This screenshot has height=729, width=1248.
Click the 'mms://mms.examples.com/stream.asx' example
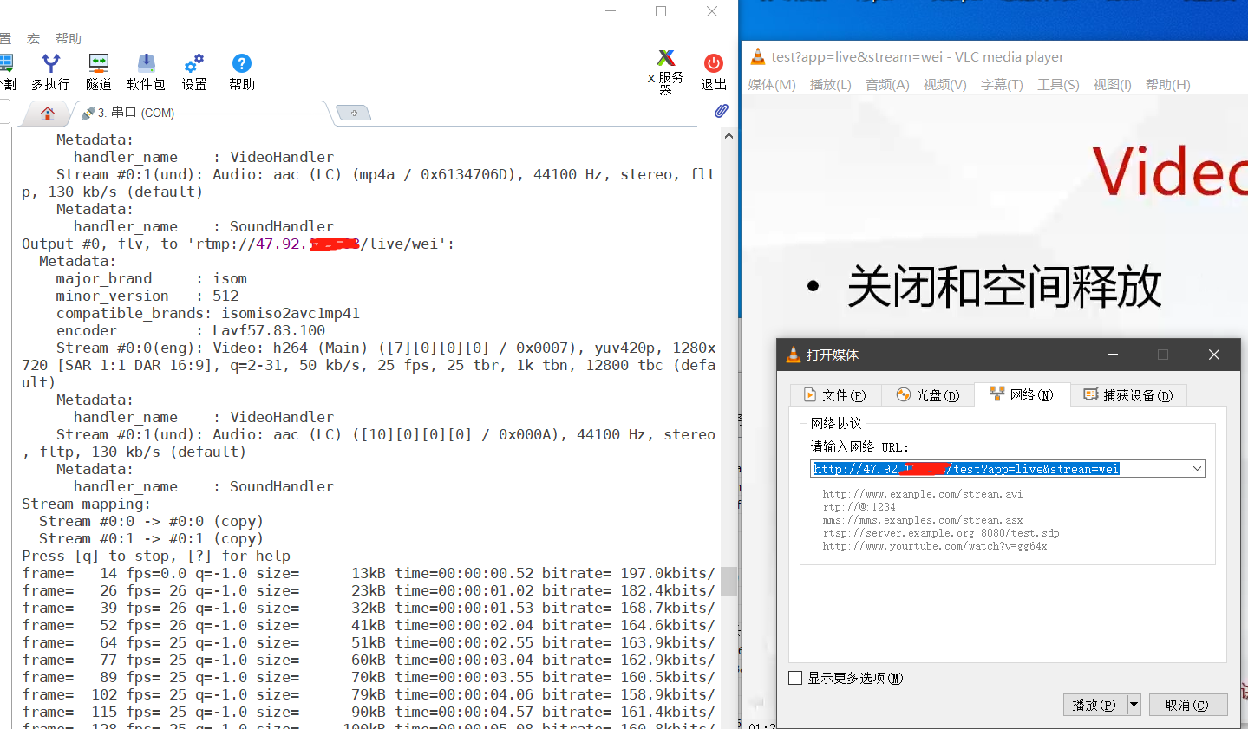923,520
